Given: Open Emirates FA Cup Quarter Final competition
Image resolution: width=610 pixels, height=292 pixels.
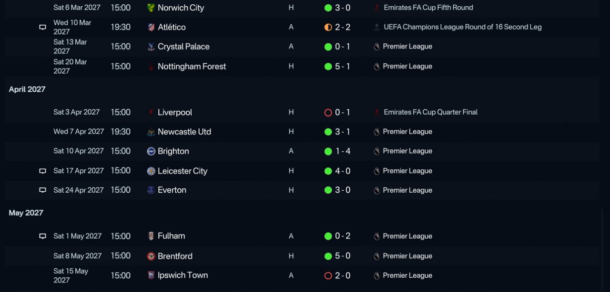Looking at the screenshot, I should coord(430,112).
